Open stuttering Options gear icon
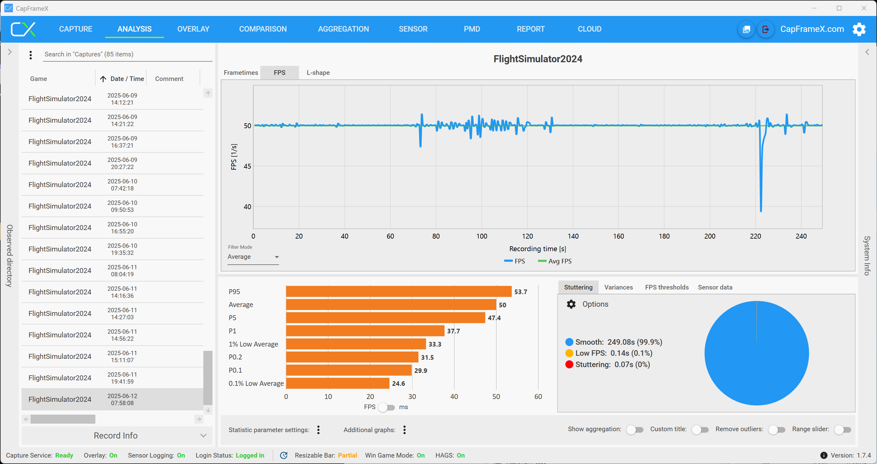The height and width of the screenshot is (464, 877). 571,304
